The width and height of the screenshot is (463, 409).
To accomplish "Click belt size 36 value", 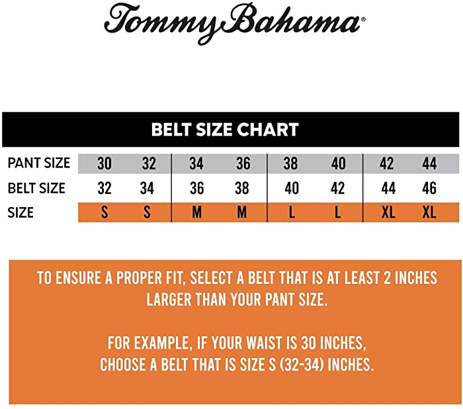I will (x=196, y=188).
